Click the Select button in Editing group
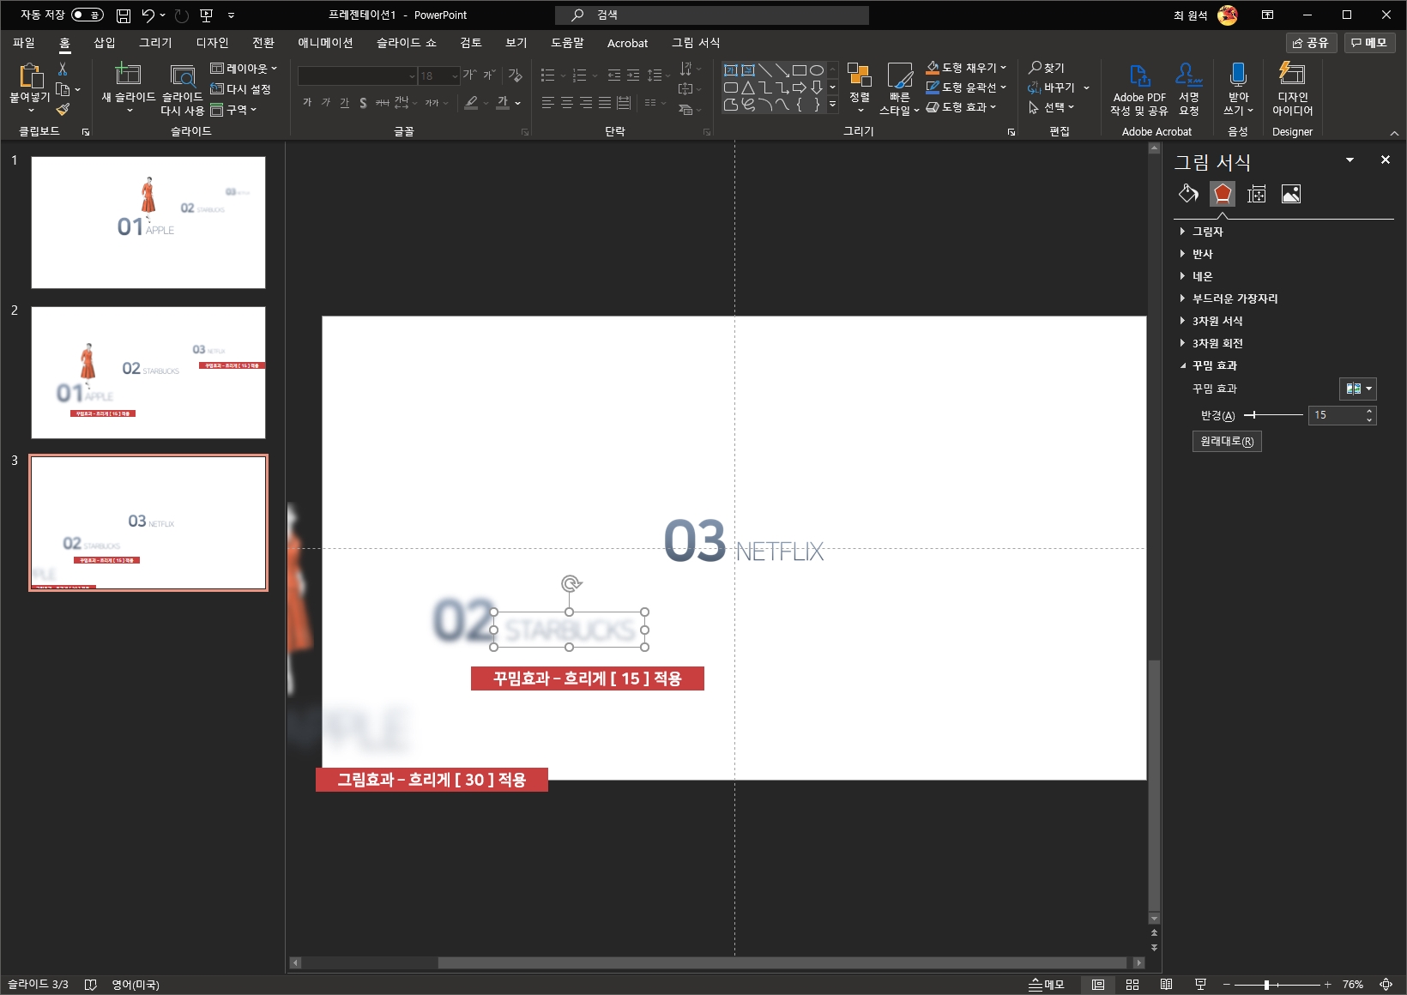This screenshot has width=1407, height=995. click(1051, 107)
